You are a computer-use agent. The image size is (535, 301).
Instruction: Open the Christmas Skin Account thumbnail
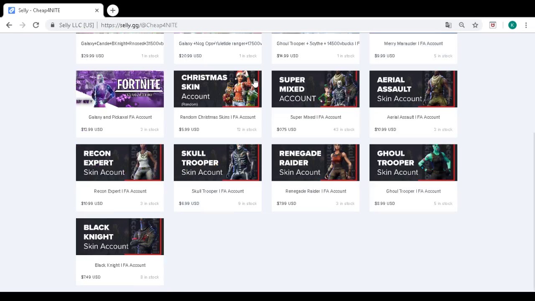(x=218, y=89)
